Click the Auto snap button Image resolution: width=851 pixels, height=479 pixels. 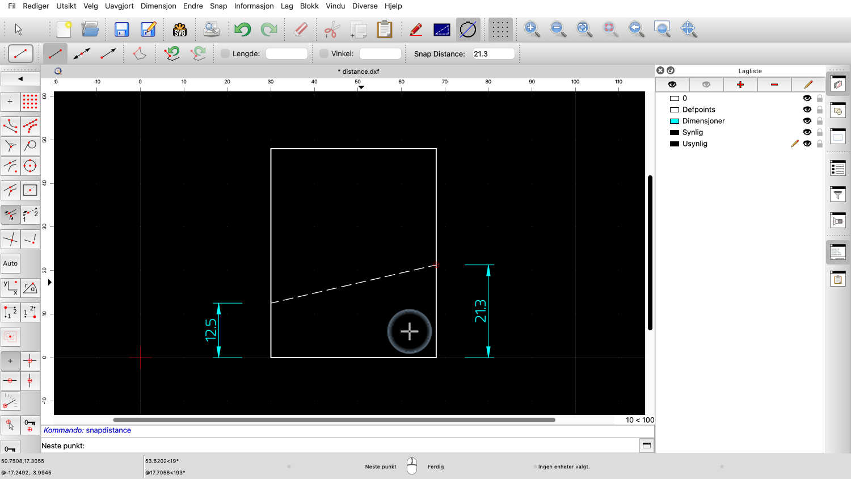click(x=10, y=263)
